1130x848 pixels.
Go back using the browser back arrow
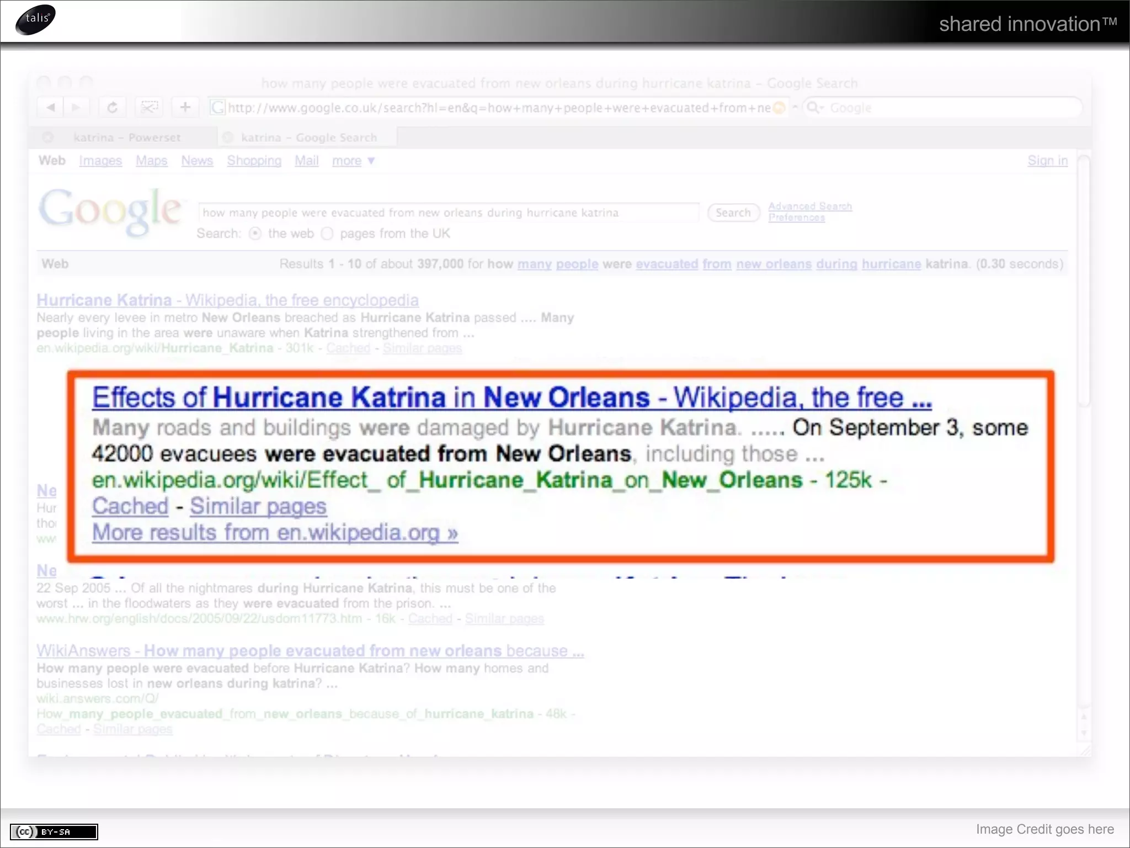click(x=51, y=107)
